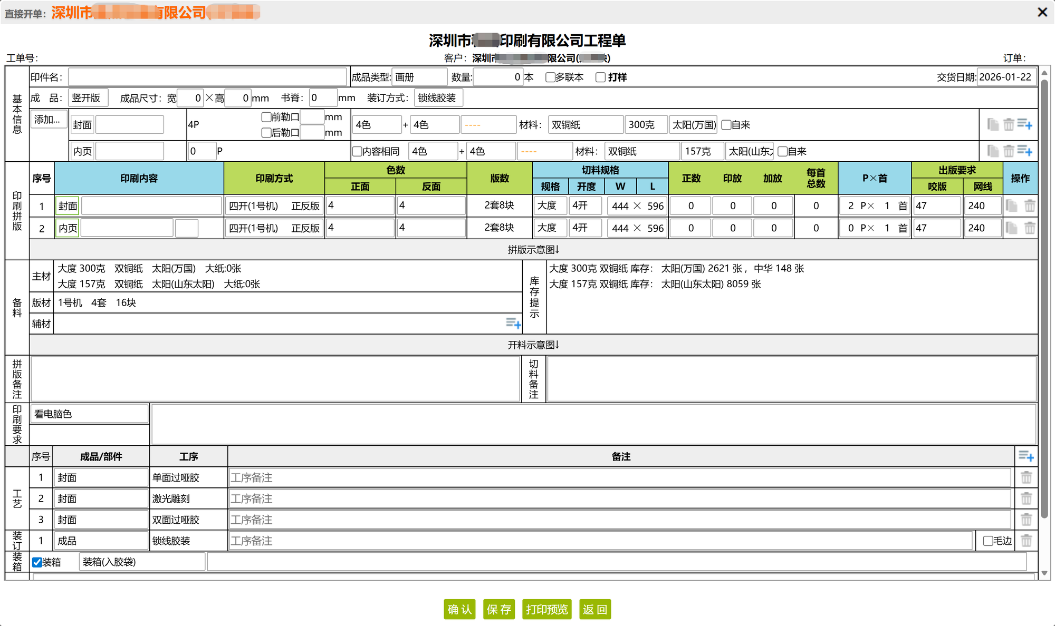Viewport: 1055px width, 626px height.
Task: Copy the 封面 basic info row
Action: coord(993,124)
